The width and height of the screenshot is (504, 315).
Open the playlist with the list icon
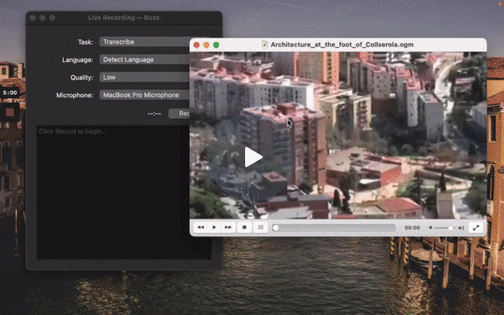pyautogui.click(x=261, y=227)
